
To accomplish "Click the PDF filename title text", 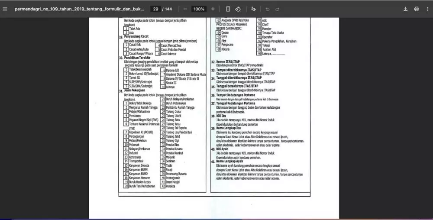I will point(79,9).
